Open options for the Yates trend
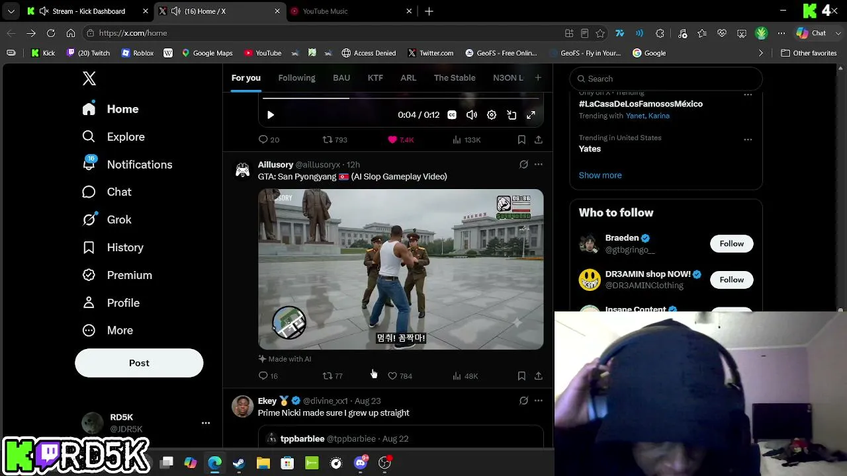 point(748,139)
